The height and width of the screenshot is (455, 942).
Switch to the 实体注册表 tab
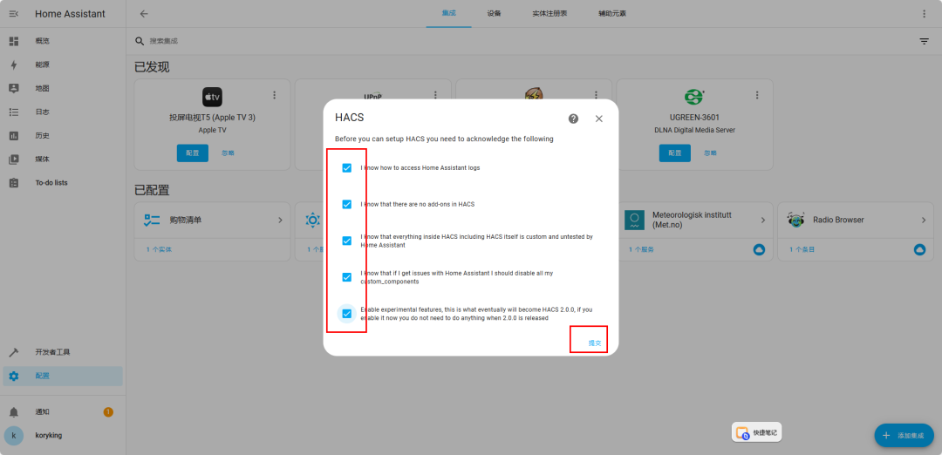pyautogui.click(x=549, y=14)
